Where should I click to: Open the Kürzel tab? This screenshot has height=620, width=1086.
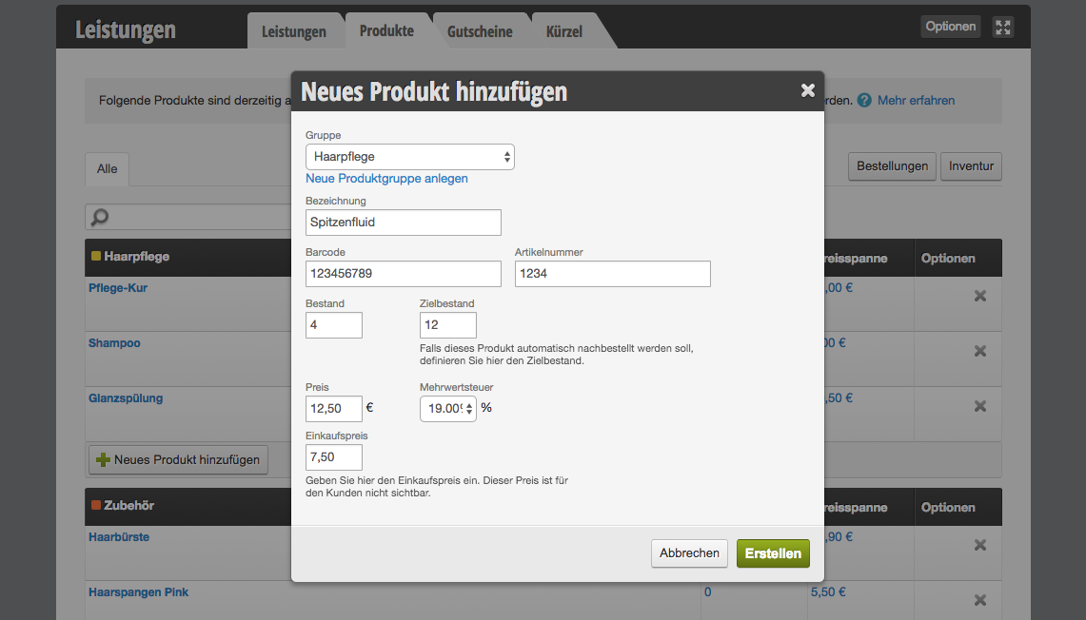tap(563, 31)
